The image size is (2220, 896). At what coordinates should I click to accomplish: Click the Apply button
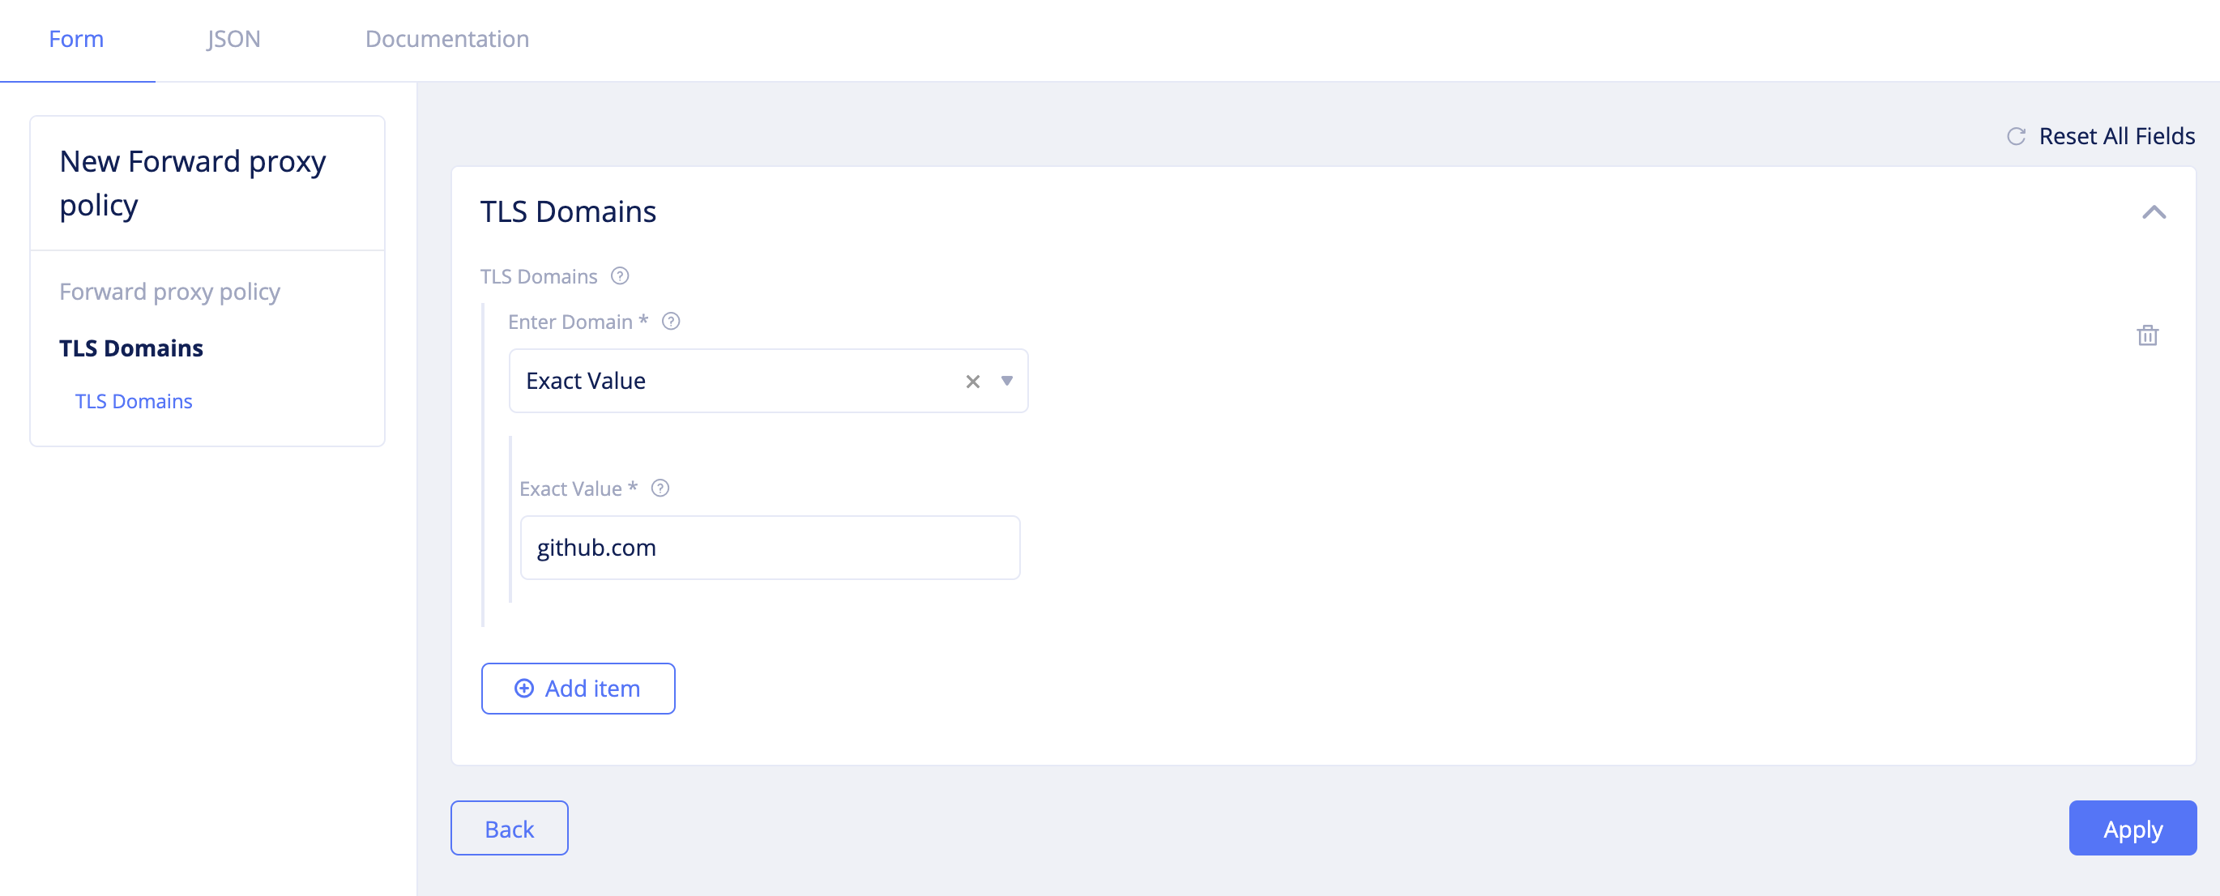click(x=2131, y=828)
